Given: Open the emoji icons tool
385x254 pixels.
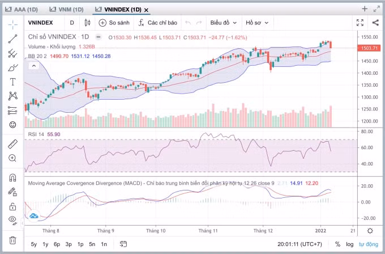Looking at the screenshot, I should (x=12, y=125).
